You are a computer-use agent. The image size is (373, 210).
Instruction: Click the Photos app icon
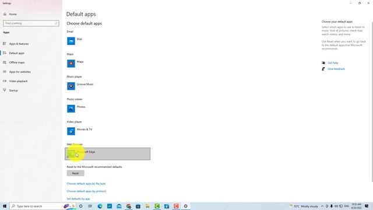(x=71, y=108)
